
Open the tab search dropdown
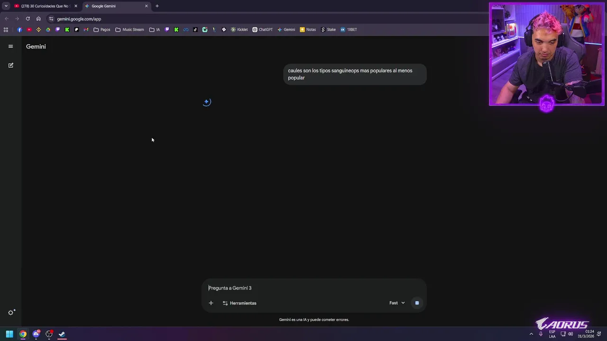pyautogui.click(x=6, y=6)
